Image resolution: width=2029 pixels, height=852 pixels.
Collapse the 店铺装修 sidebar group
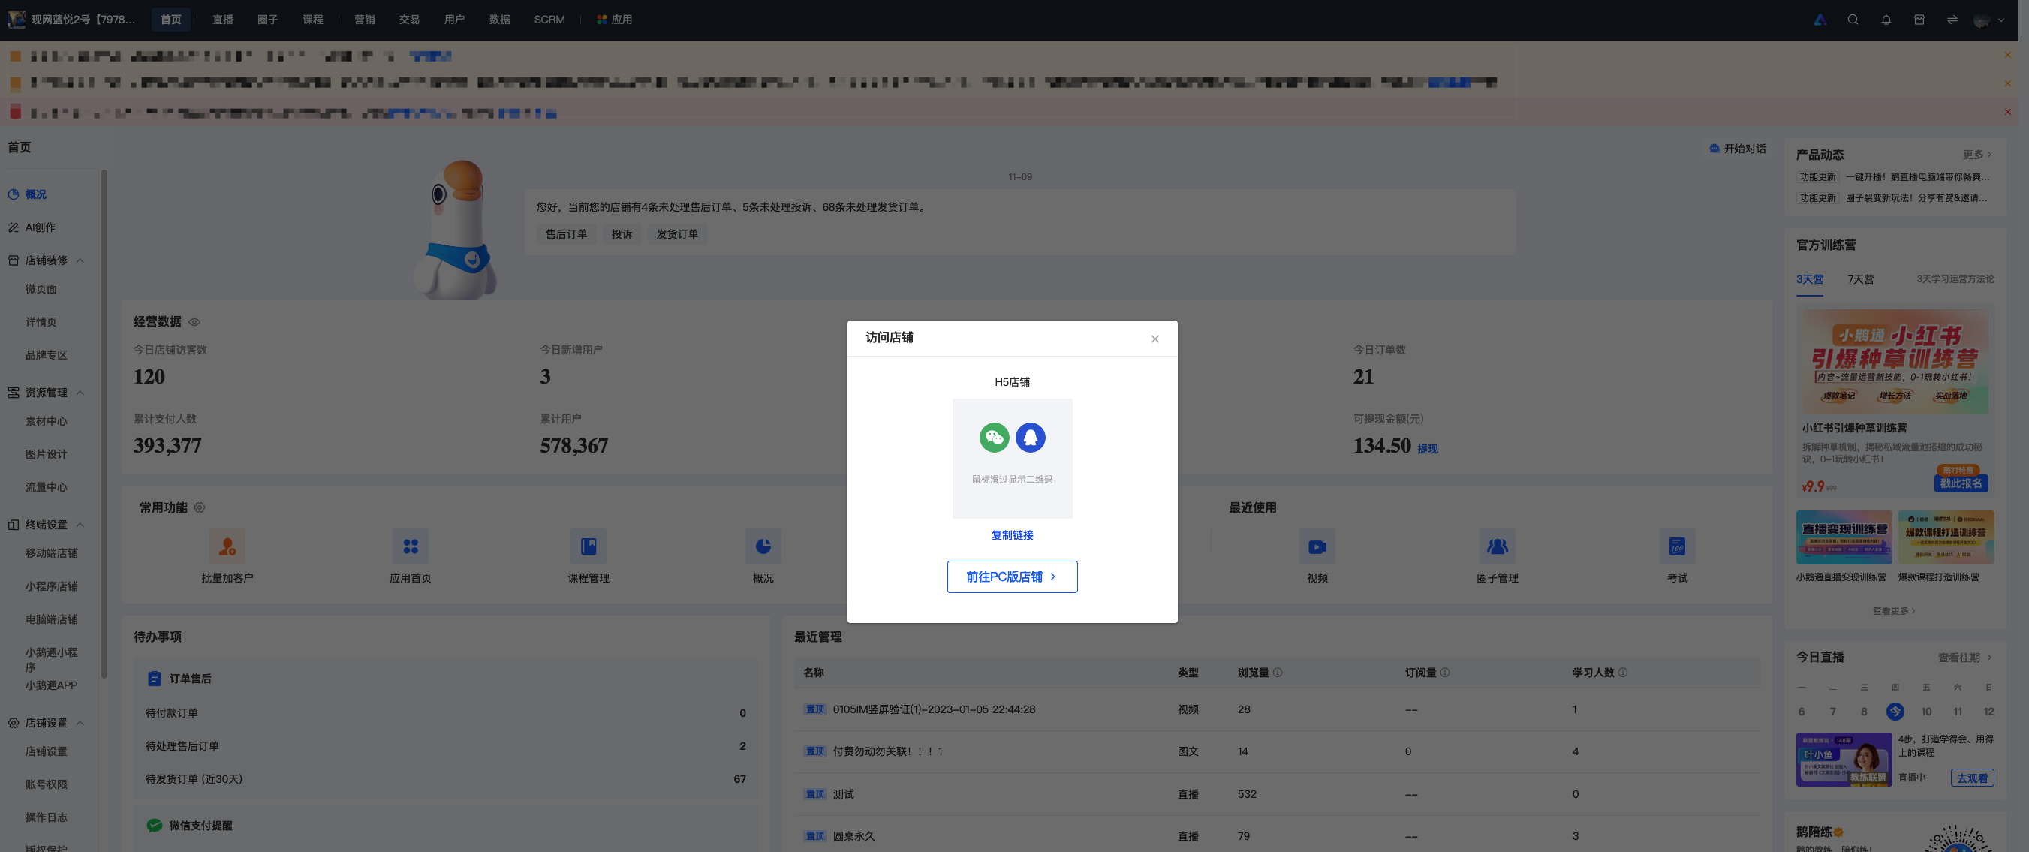click(x=80, y=260)
